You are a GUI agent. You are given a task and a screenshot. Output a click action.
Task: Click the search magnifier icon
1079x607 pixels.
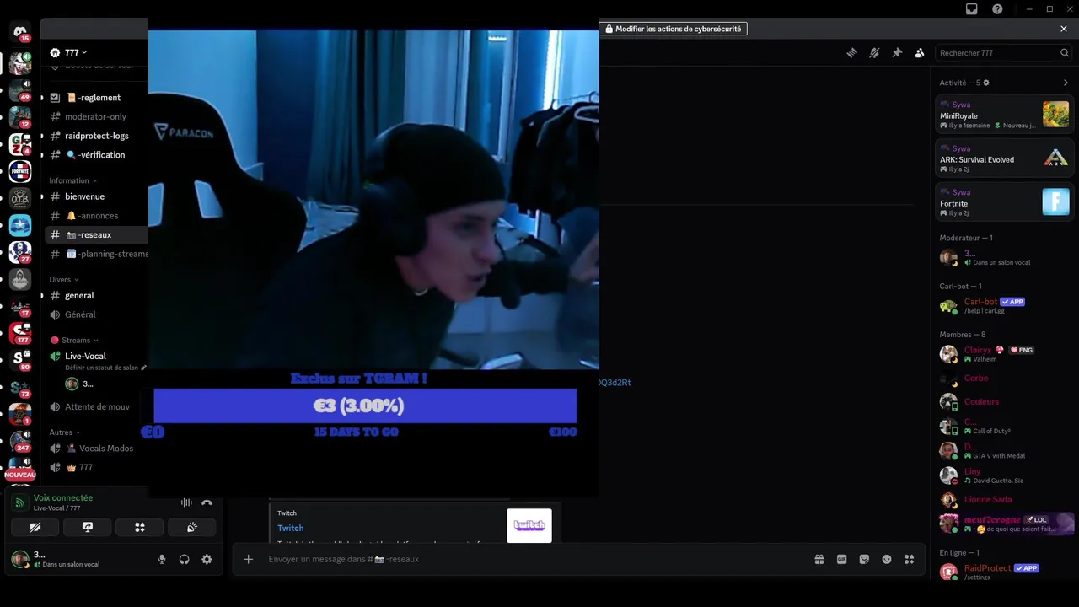[1064, 52]
